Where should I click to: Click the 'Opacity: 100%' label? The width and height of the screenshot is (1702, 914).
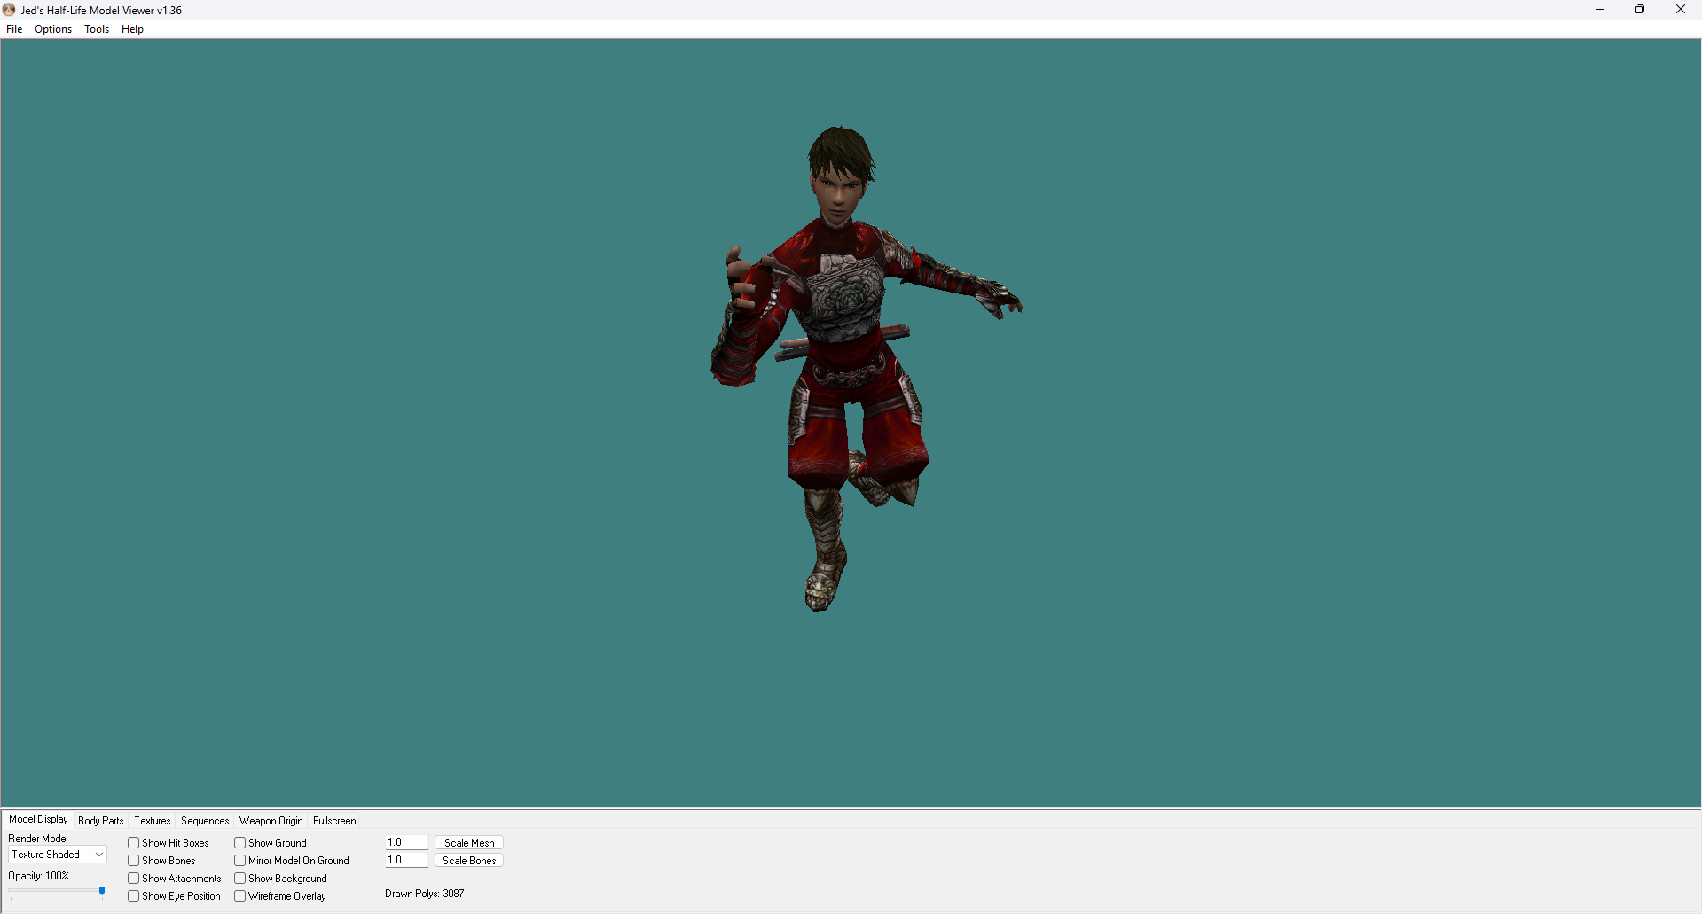pos(38,876)
